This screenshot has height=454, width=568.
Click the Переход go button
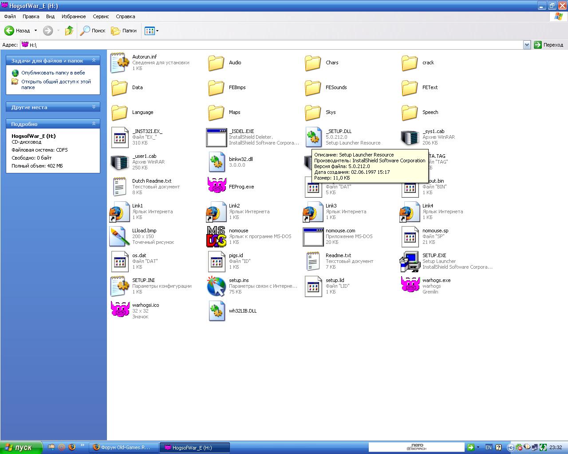[548, 45]
